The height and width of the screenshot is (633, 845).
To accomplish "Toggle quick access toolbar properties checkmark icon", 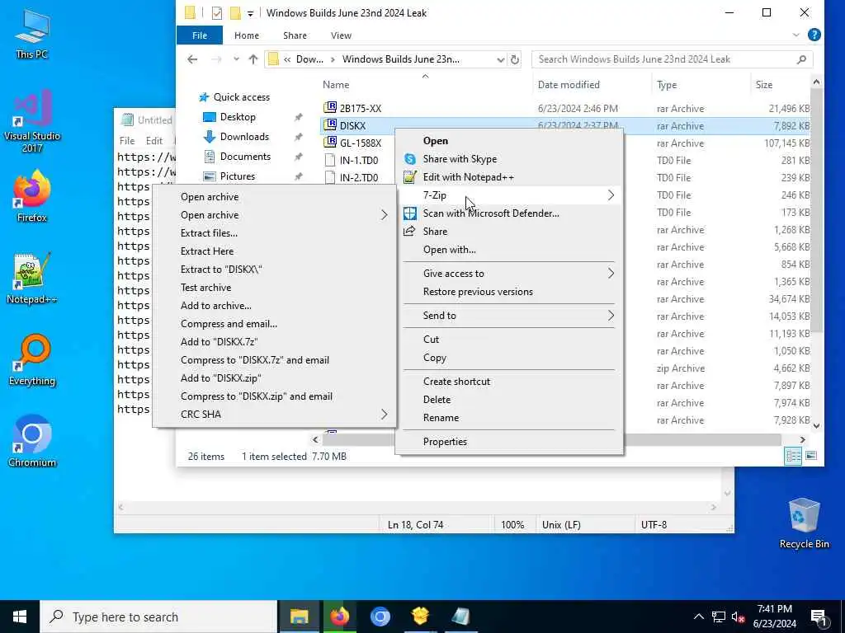I will click(x=217, y=13).
